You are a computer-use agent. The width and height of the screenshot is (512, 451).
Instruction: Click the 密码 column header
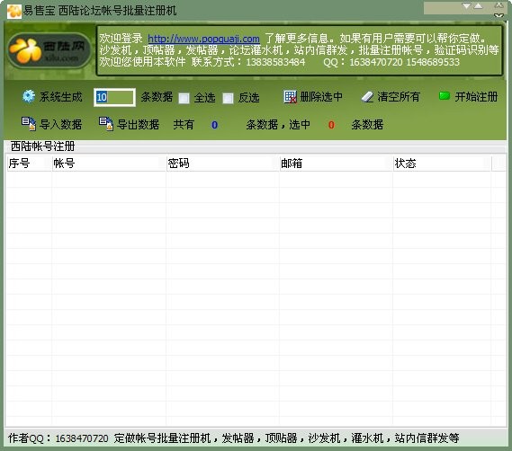coord(222,164)
